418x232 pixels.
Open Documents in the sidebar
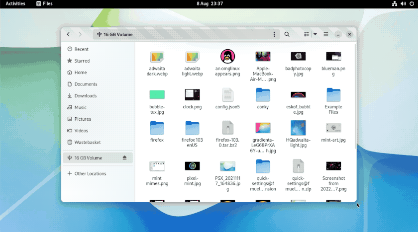pos(98,84)
